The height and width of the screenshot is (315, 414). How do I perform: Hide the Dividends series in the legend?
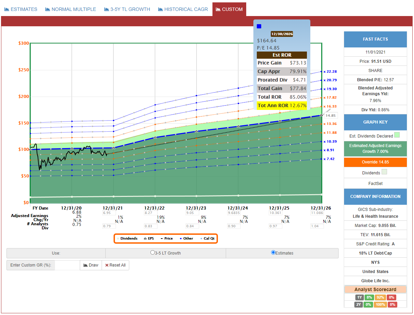(127, 239)
